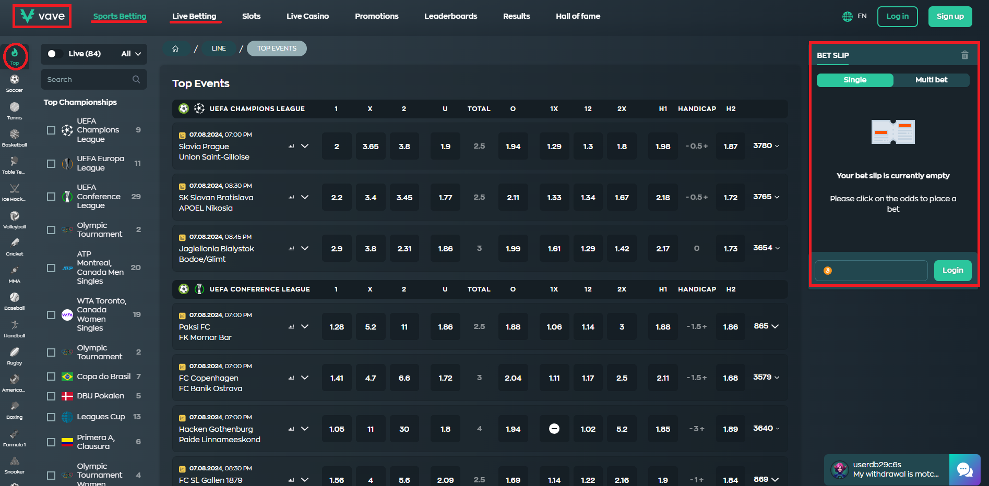Screen dimensions: 989x486
Task: Check the WTA Toronto Women Singles checkbox
Action: [51, 315]
